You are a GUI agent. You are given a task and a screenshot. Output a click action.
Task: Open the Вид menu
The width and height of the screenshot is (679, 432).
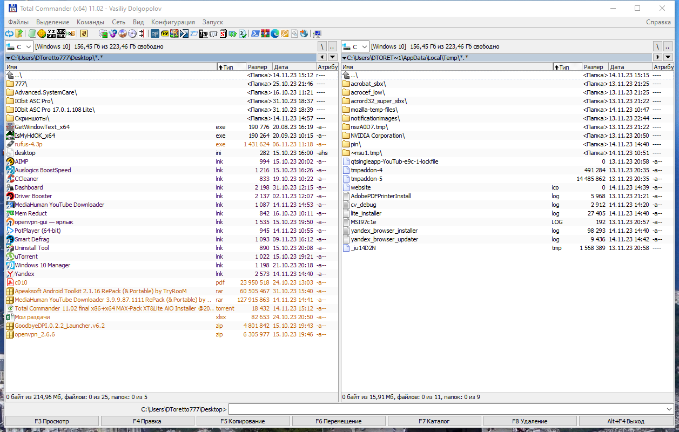[138, 22]
